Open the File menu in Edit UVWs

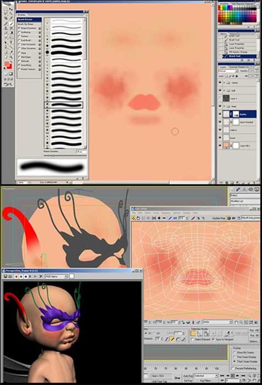[134, 212]
